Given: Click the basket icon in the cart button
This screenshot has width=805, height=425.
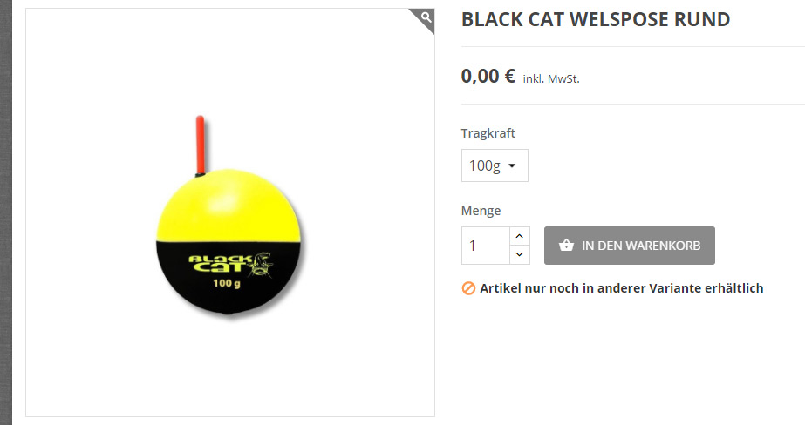Looking at the screenshot, I should pyautogui.click(x=566, y=245).
